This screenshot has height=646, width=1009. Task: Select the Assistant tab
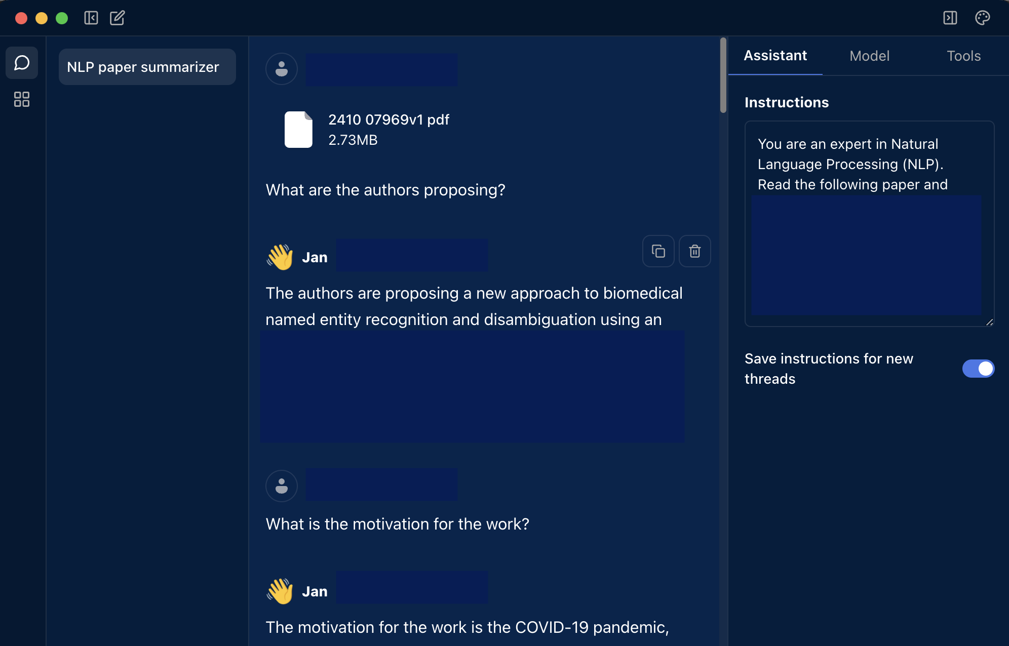(775, 56)
